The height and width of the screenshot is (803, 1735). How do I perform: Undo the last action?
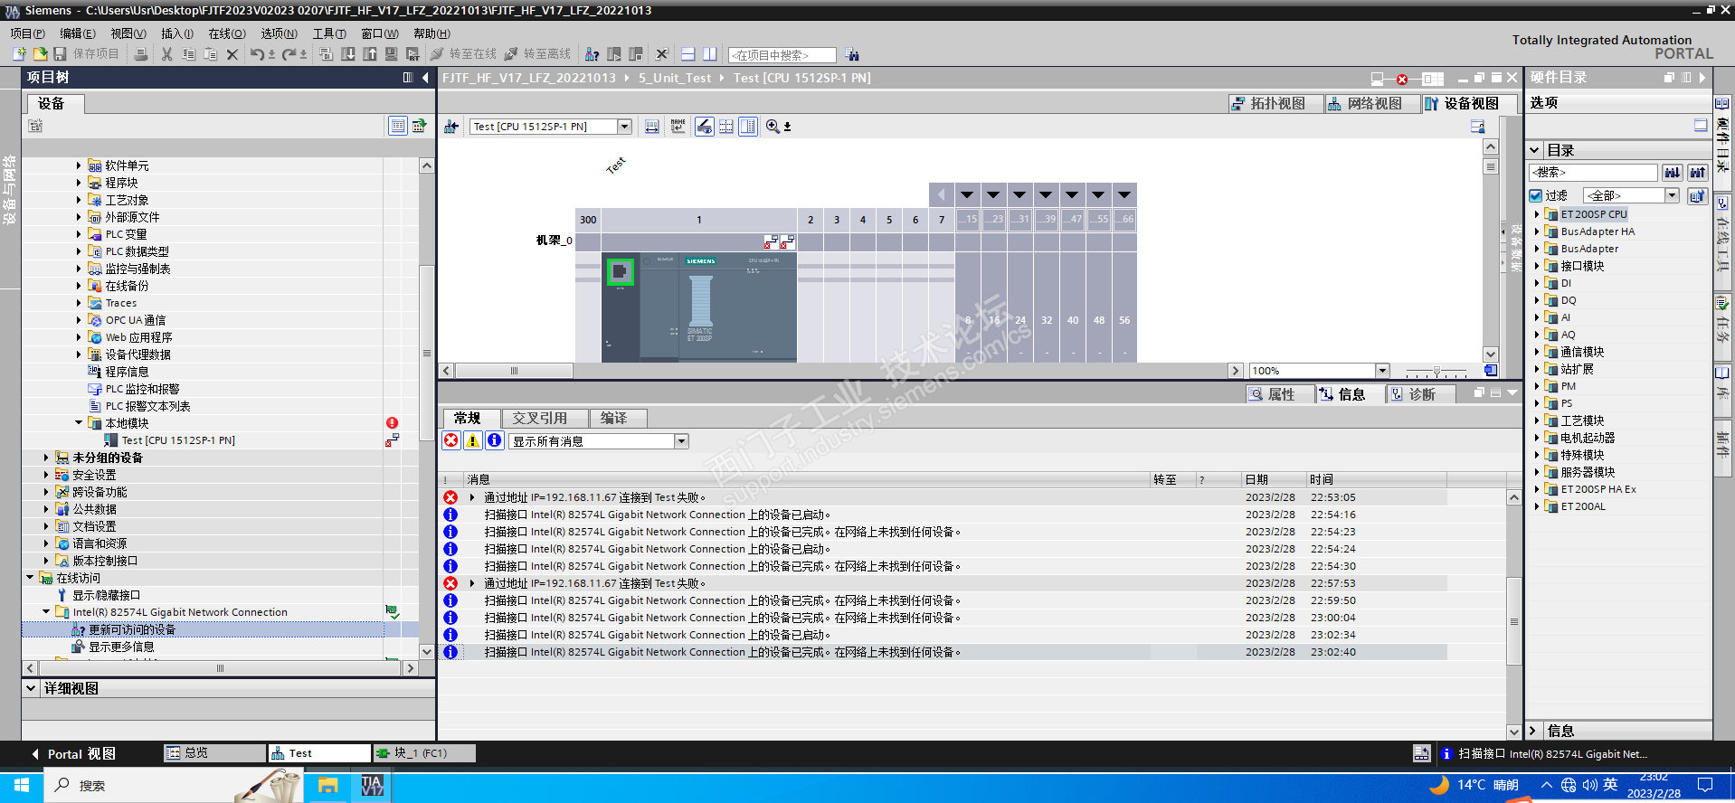258,54
